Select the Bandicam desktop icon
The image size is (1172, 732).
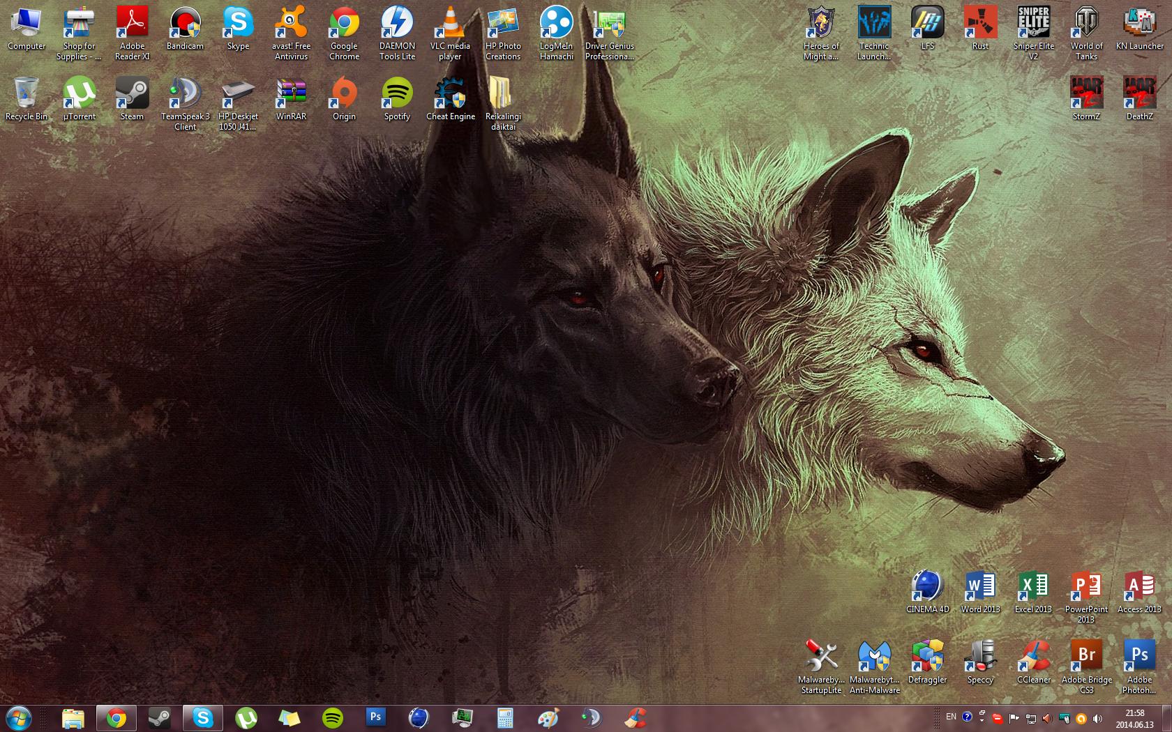(186, 30)
